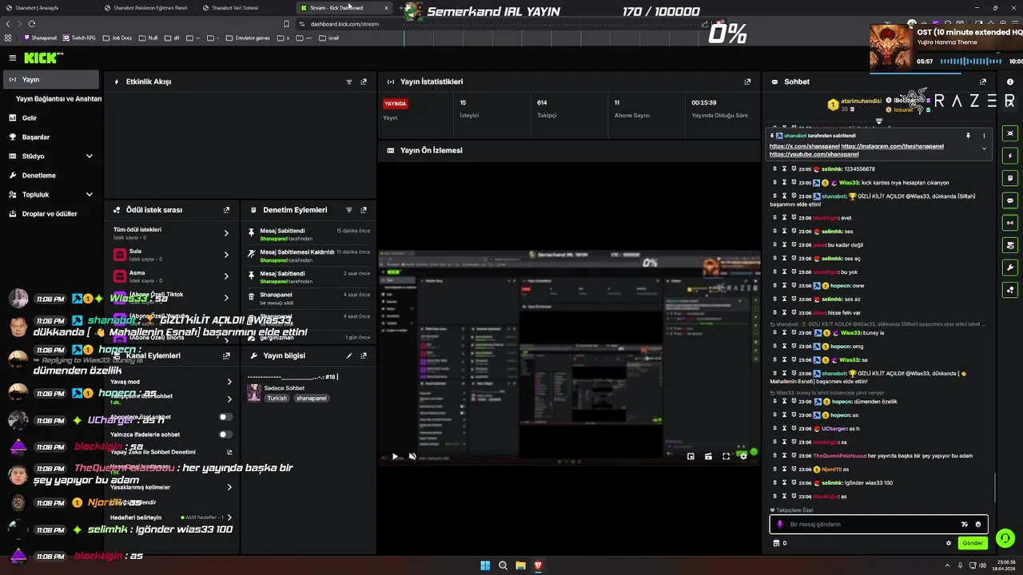Expand the Topluluk sidebar section
1023x575 pixels.
[x=90, y=195]
